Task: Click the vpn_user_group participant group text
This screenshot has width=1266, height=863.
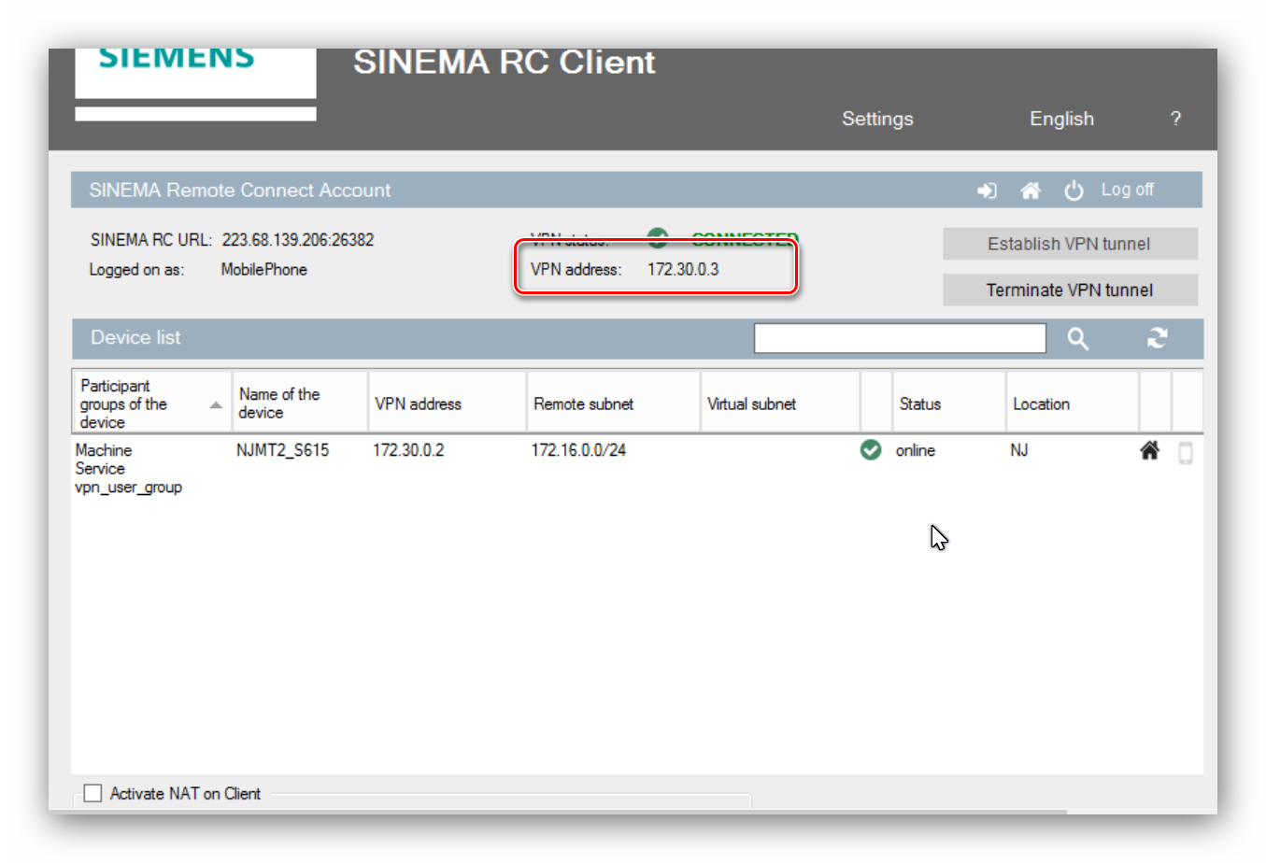Action: pyautogui.click(x=129, y=488)
